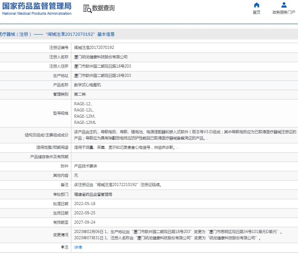This screenshot has height=254, width=298.
Task: Click the bullet icon beside 注
Action: (62, 247)
